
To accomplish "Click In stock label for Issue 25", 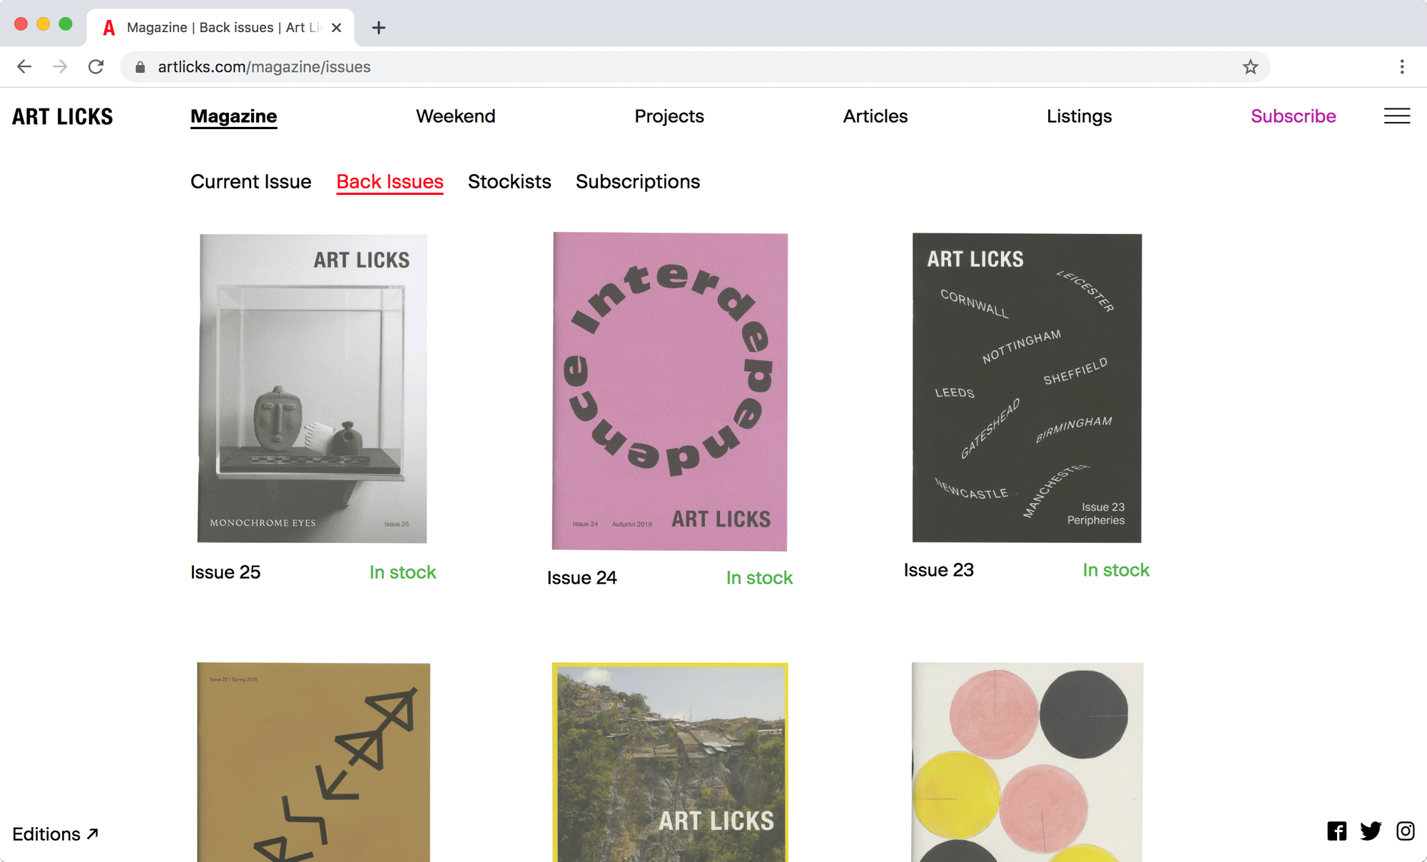I will (x=402, y=572).
